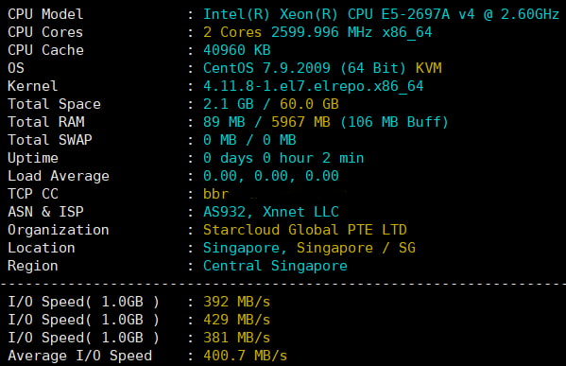
Task: Select the '40960 KB' cache value
Action: pyautogui.click(x=237, y=50)
